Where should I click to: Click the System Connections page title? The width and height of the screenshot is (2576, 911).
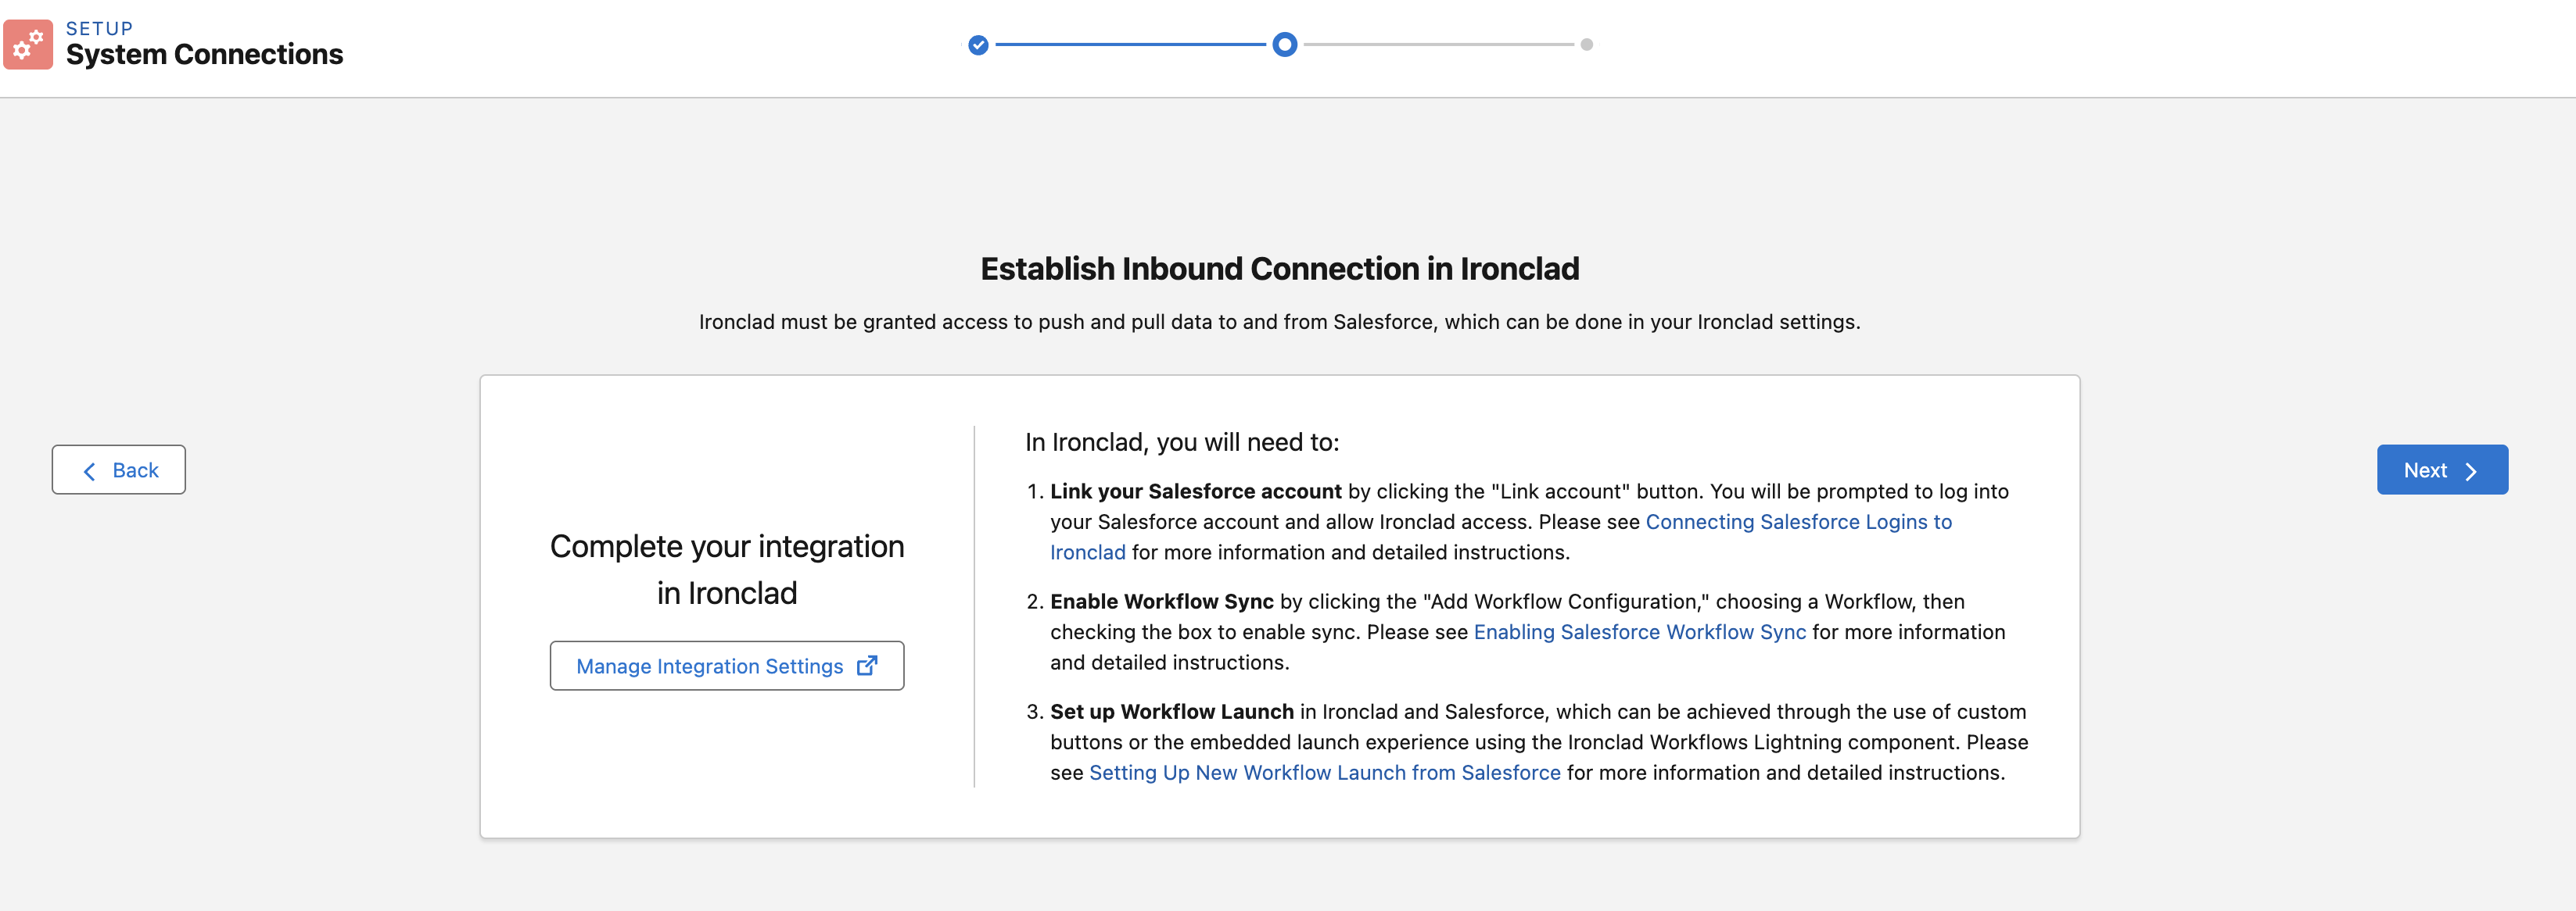click(204, 56)
